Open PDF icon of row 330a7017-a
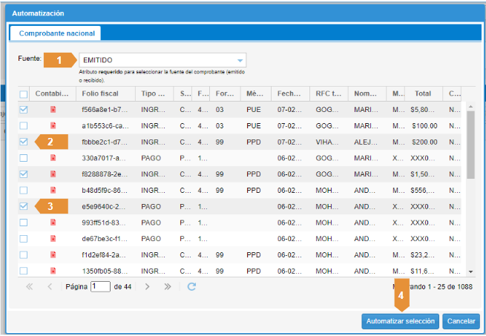 click(x=53, y=158)
